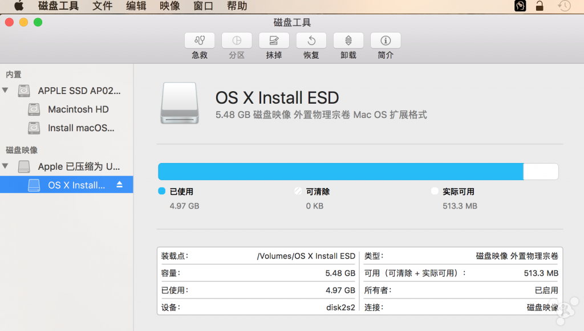This screenshot has height=331, width=584.
Task: Open the 编辑 menu
Action: (136, 6)
